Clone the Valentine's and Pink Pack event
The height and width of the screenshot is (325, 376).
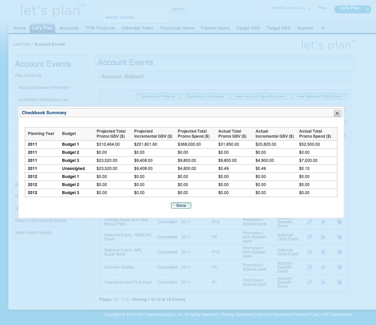339,282
